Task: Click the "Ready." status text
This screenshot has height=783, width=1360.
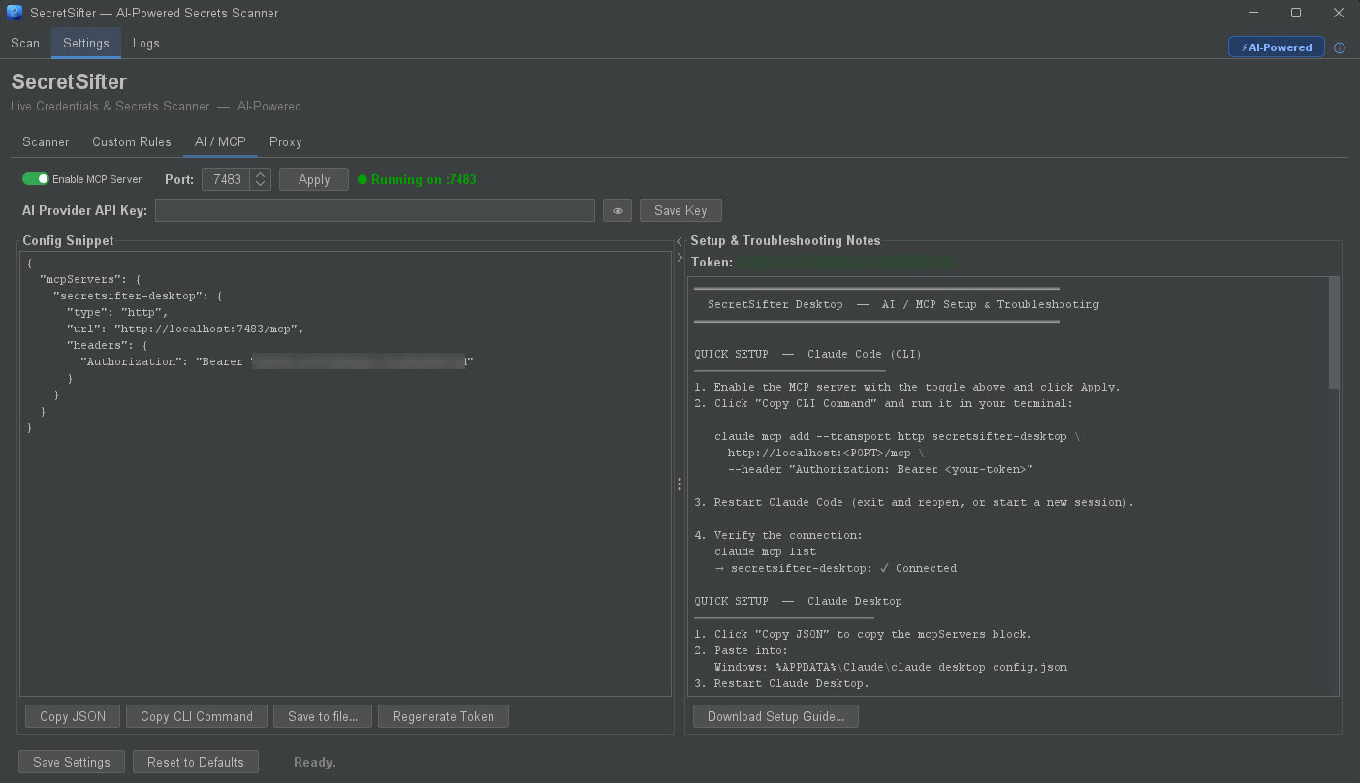Action: (x=315, y=762)
